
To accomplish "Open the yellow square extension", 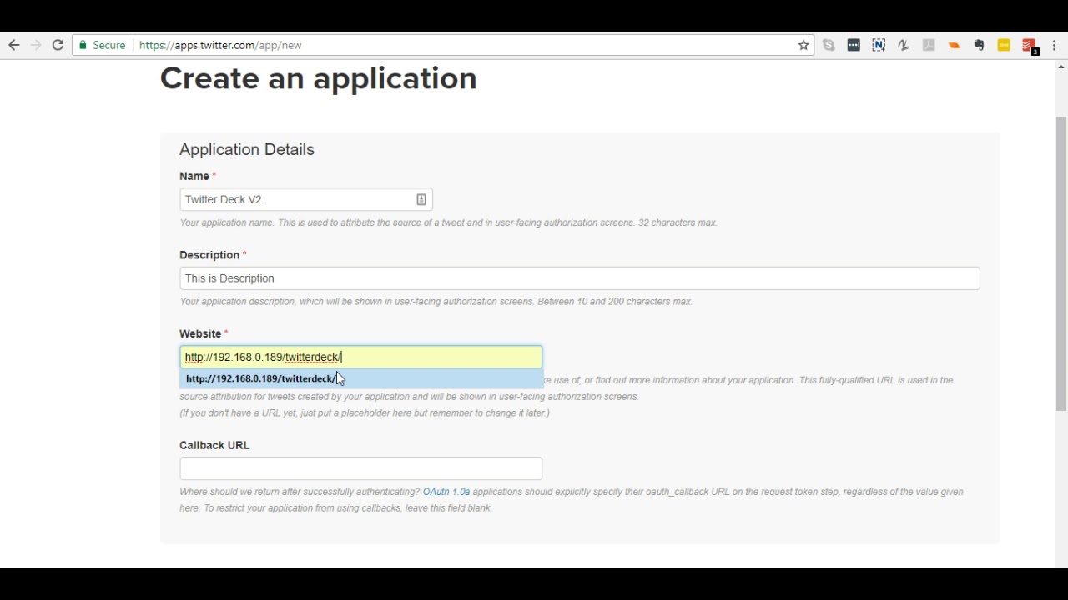I will point(1004,45).
